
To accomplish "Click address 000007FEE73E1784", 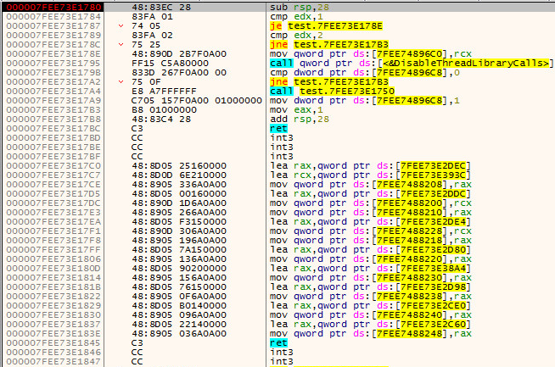I will (53, 17).
